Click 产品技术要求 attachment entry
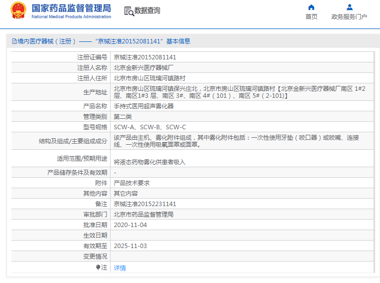 pos(131,183)
